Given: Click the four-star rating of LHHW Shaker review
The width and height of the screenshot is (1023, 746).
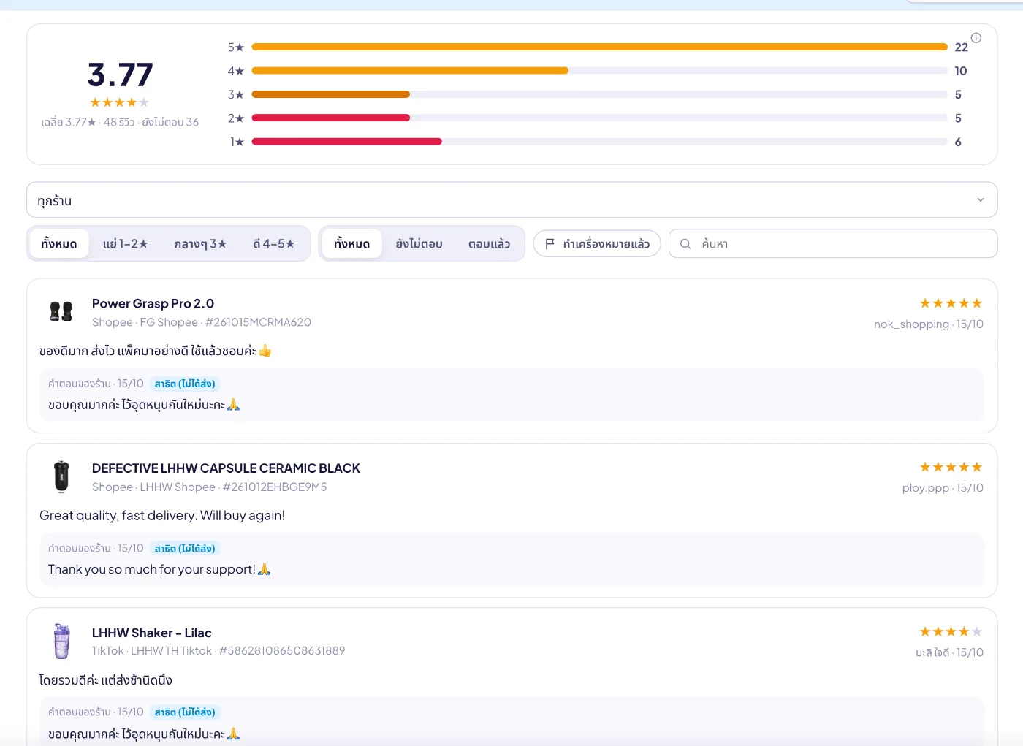Looking at the screenshot, I should [x=951, y=631].
